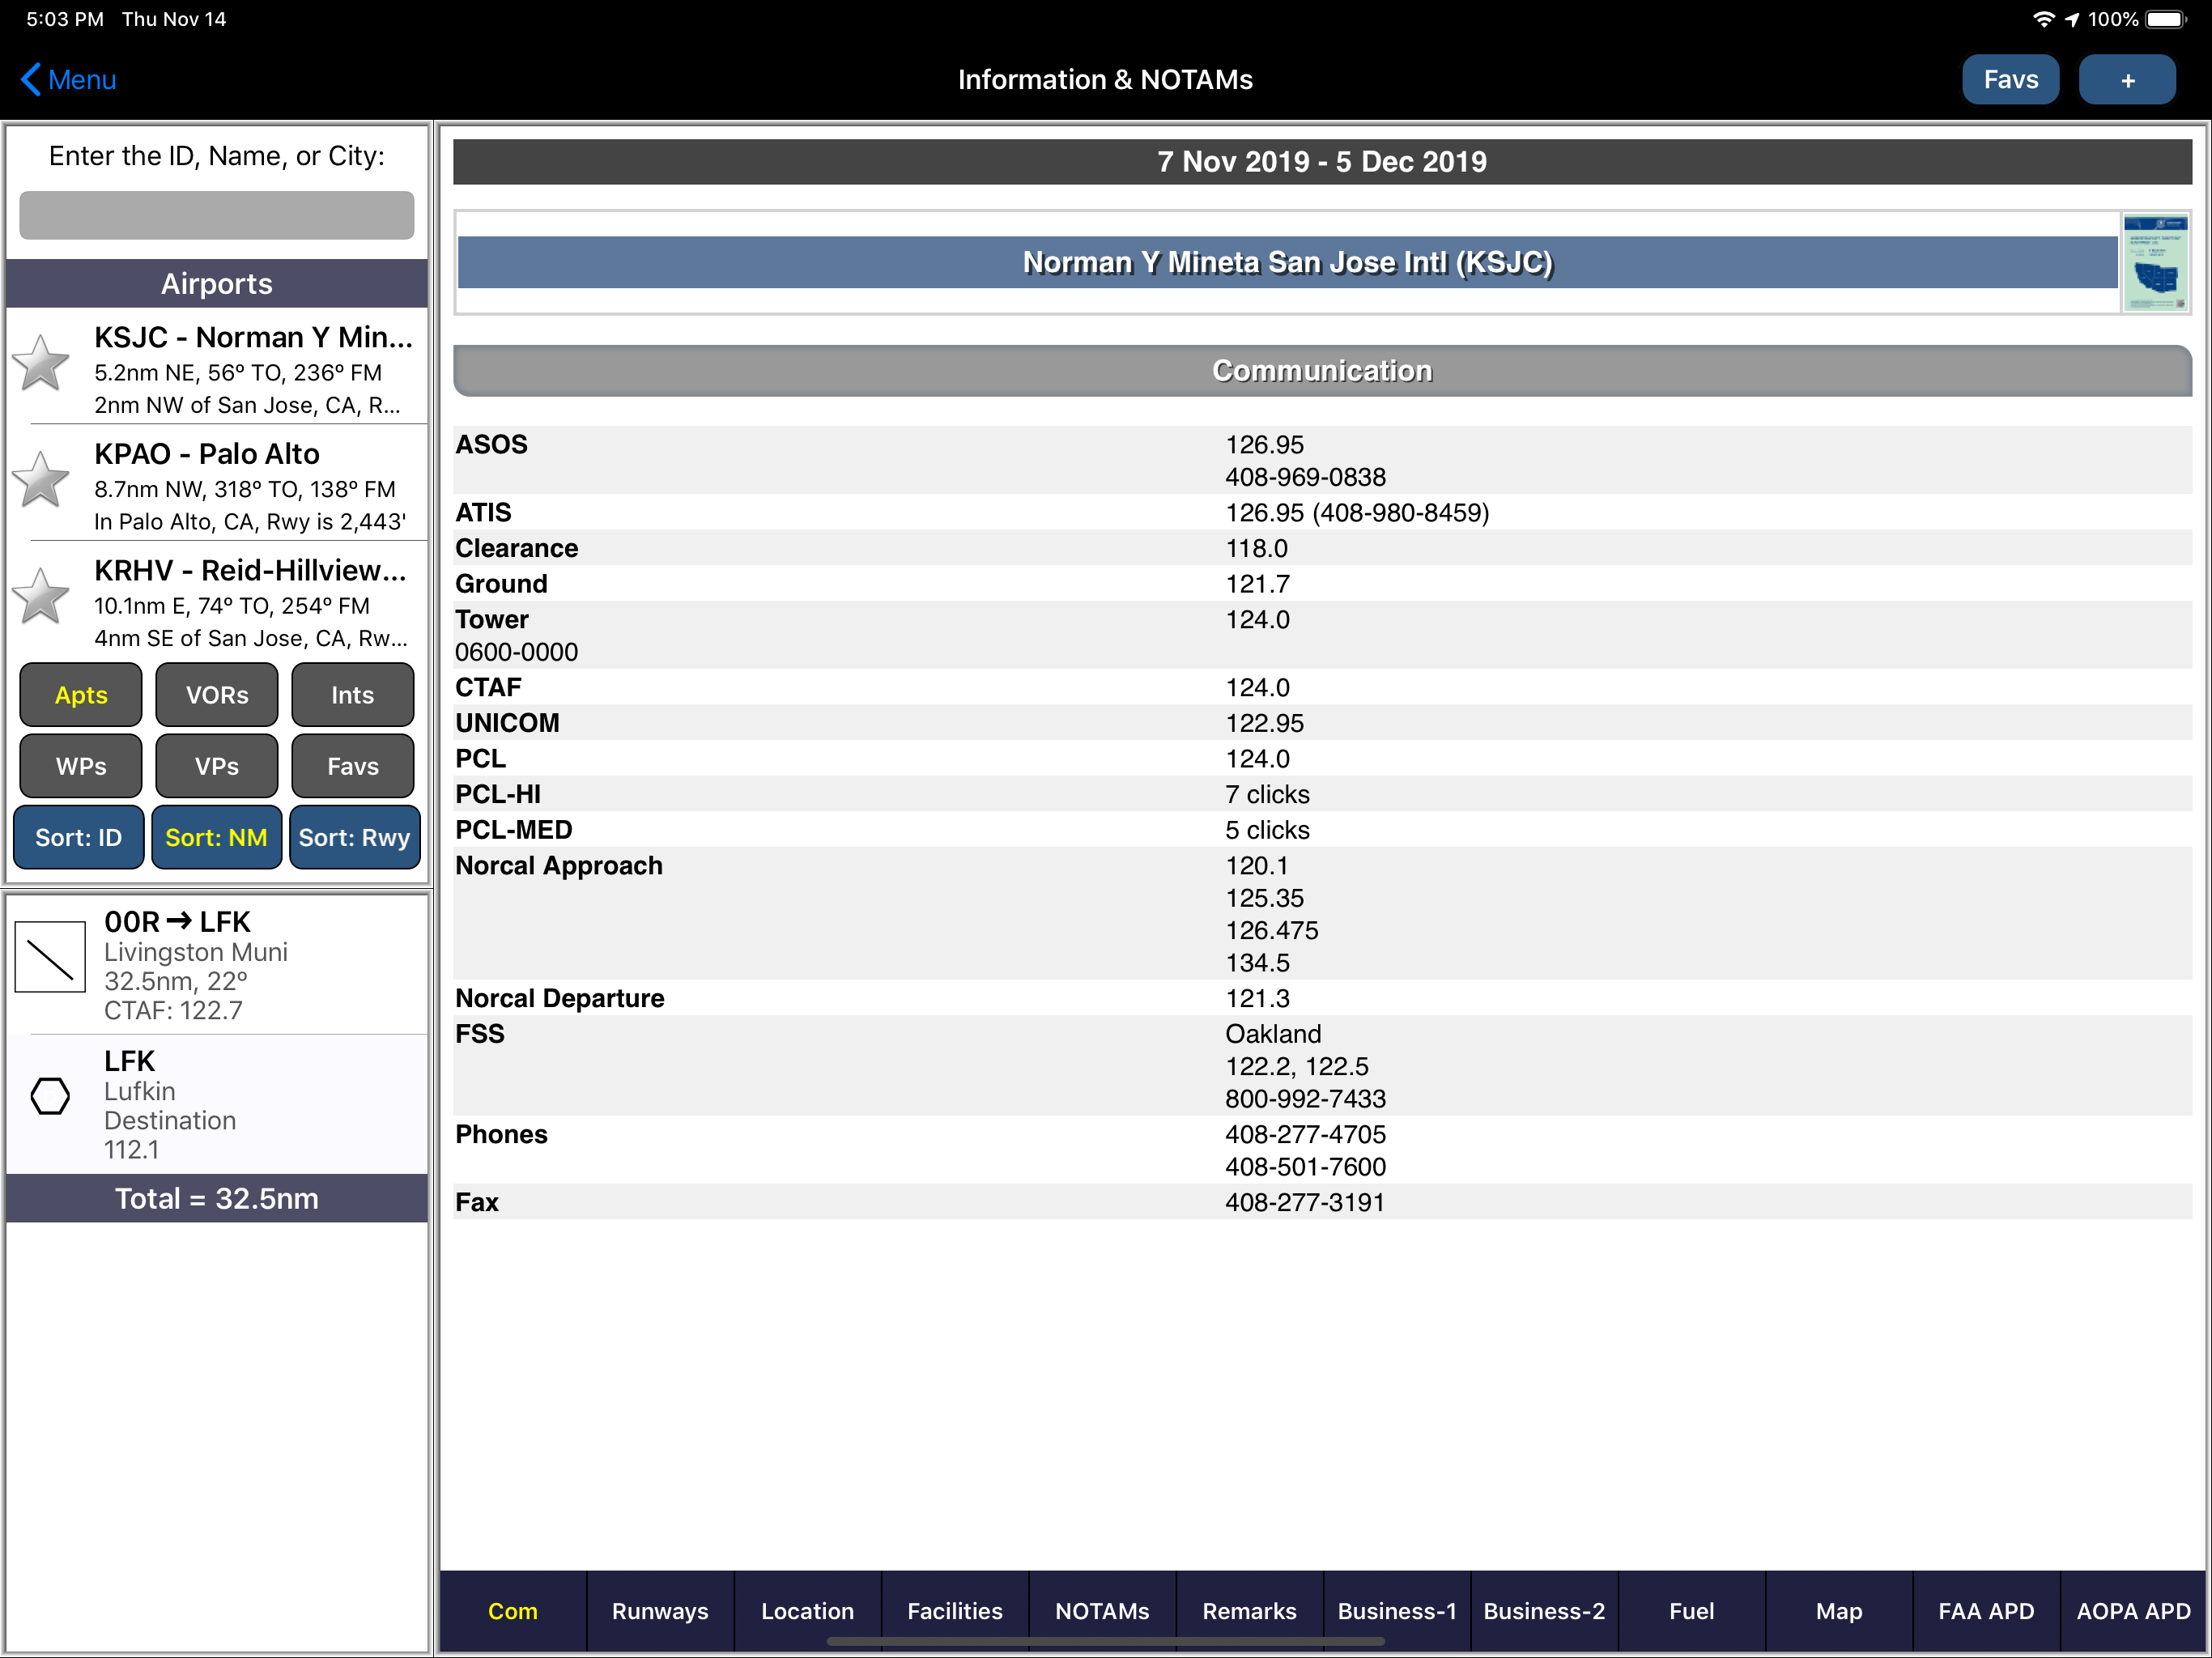This screenshot has height=1658, width=2212.
Task: Open the FAA APD tab
Action: pyautogui.click(x=1987, y=1611)
